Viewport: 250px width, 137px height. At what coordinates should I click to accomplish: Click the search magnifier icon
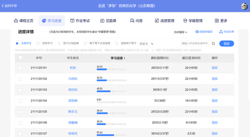pyautogui.click(x=213, y=44)
